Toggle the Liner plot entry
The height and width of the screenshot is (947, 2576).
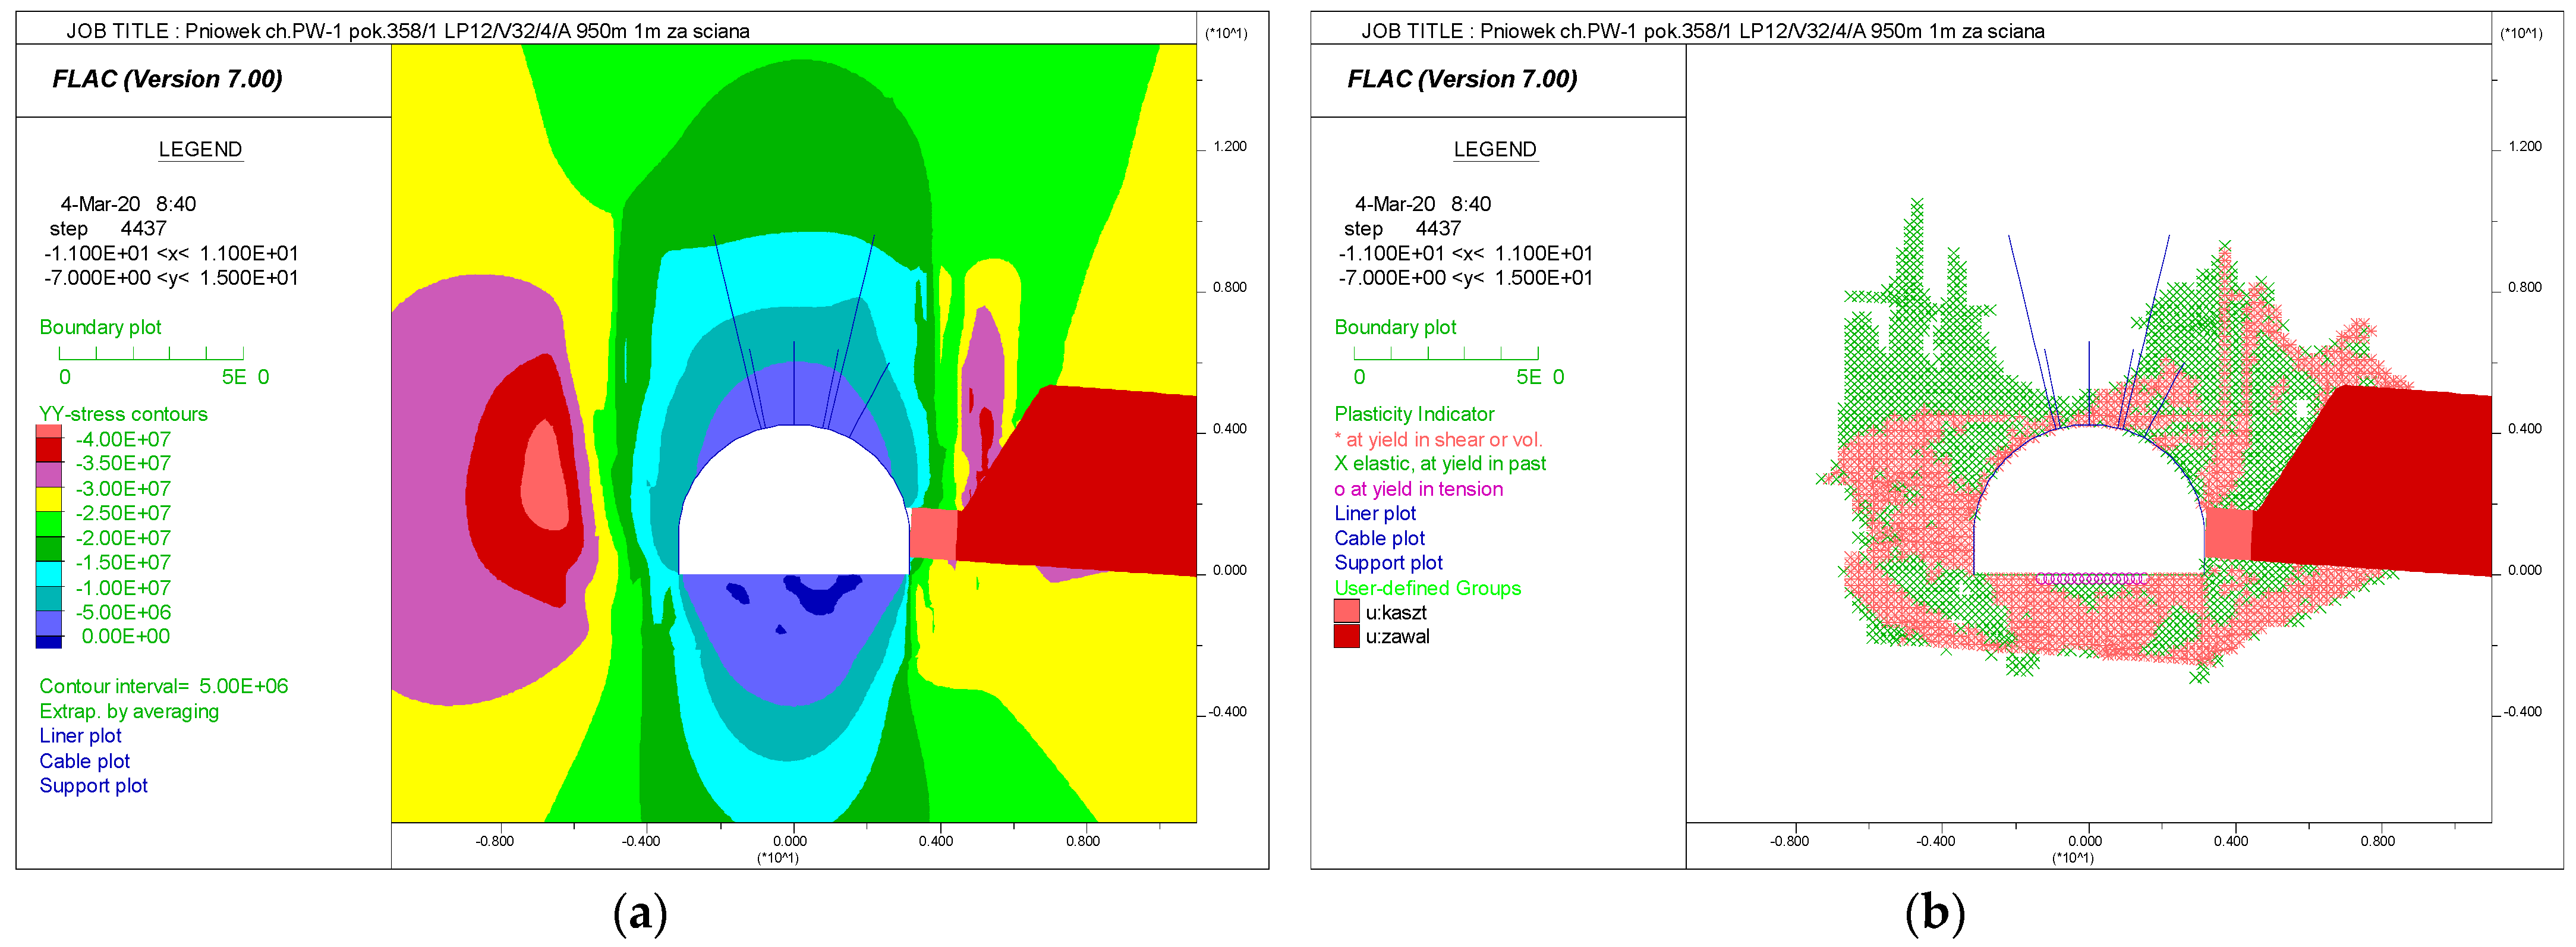pos(80,735)
